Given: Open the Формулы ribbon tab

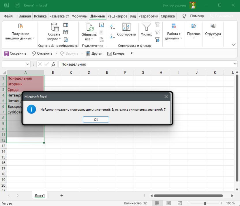Looking at the screenshot, I should pos(79,16).
